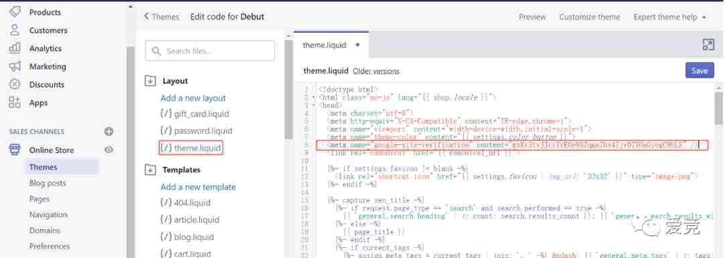Fold the head tag at line 3

[314, 105]
